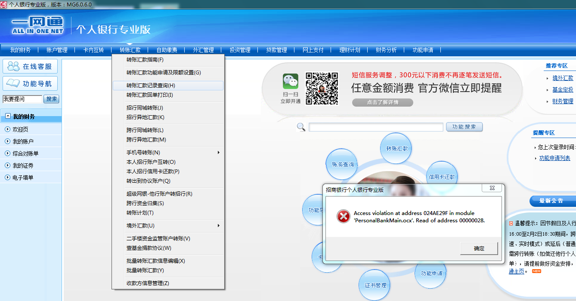The image size is (576, 301).
Task: Open the 投资管理 menu
Action: pyautogui.click(x=240, y=50)
